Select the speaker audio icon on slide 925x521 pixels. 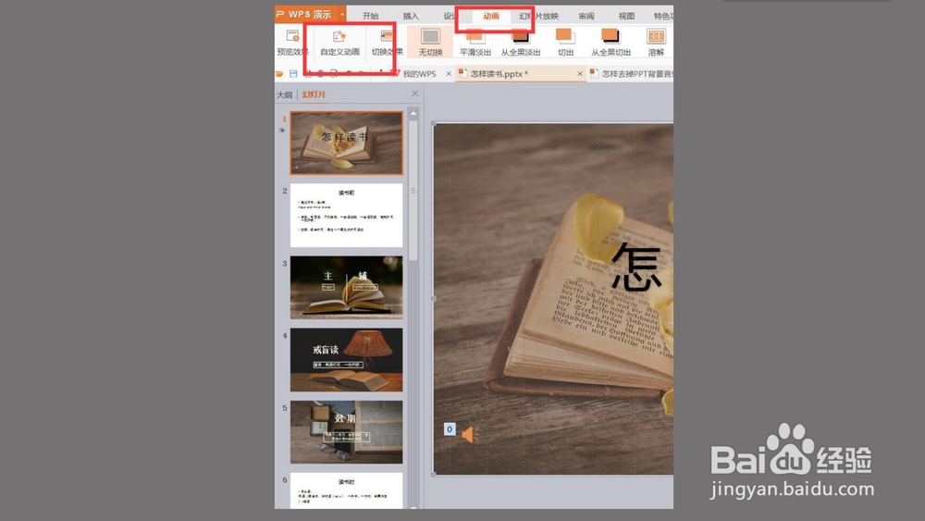tap(470, 435)
